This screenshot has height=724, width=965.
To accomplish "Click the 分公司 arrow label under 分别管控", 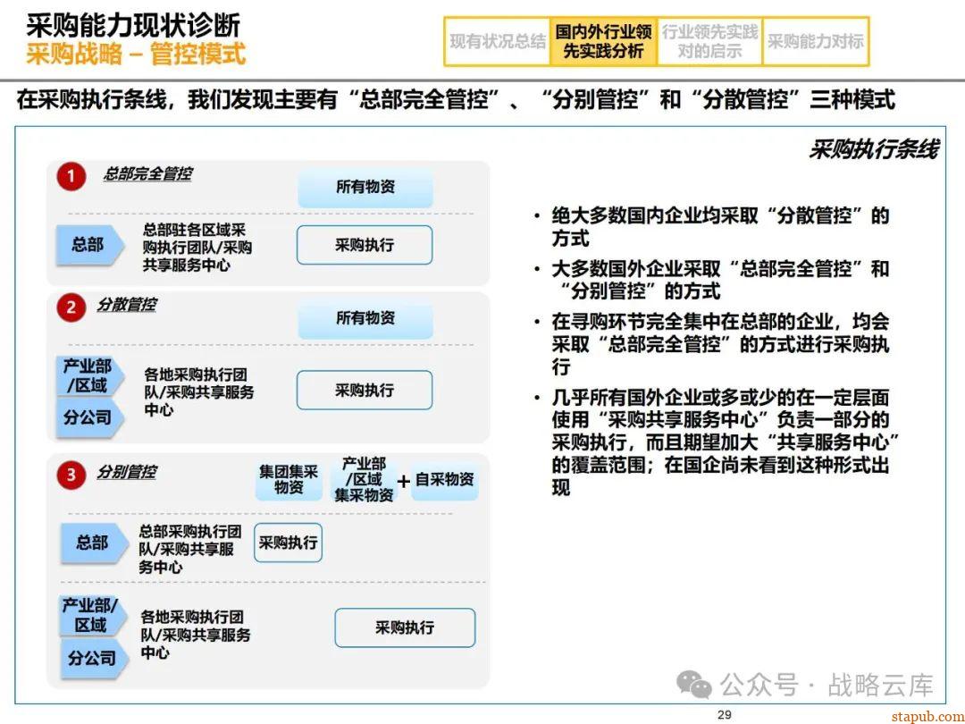I will click(x=94, y=658).
